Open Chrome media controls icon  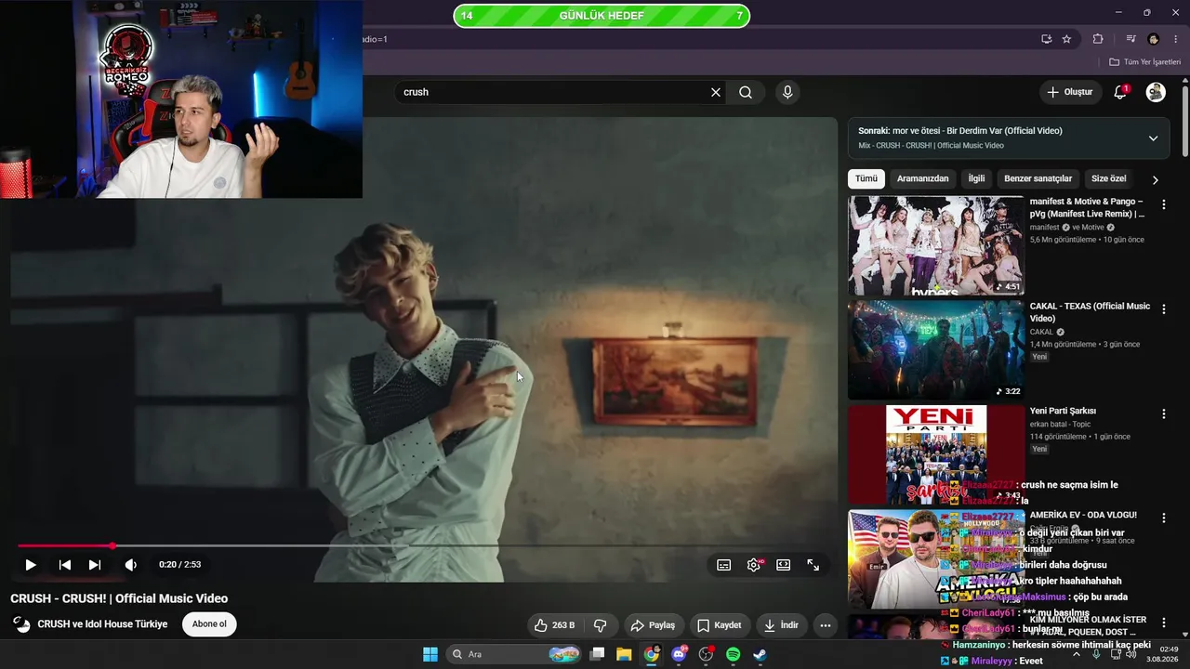(x=1130, y=39)
